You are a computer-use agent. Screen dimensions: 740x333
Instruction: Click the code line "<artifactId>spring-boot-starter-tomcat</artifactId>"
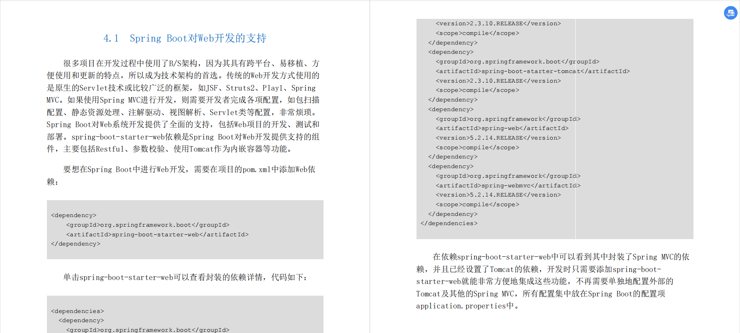click(x=533, y=71)
